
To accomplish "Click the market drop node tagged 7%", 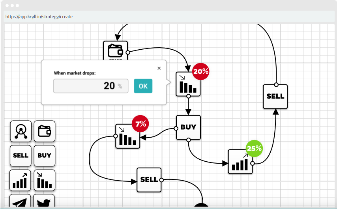I will [x=128, y=136].
